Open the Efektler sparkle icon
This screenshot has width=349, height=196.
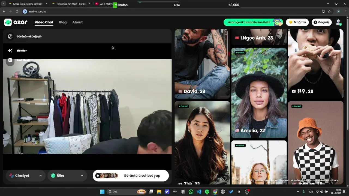[x=10, y=51]
